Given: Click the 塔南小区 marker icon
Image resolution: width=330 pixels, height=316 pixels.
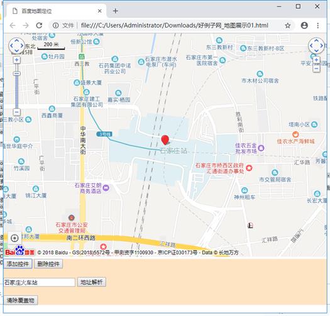Looking at the screenshot, I should pyautogui.click(x=314, y=124).
